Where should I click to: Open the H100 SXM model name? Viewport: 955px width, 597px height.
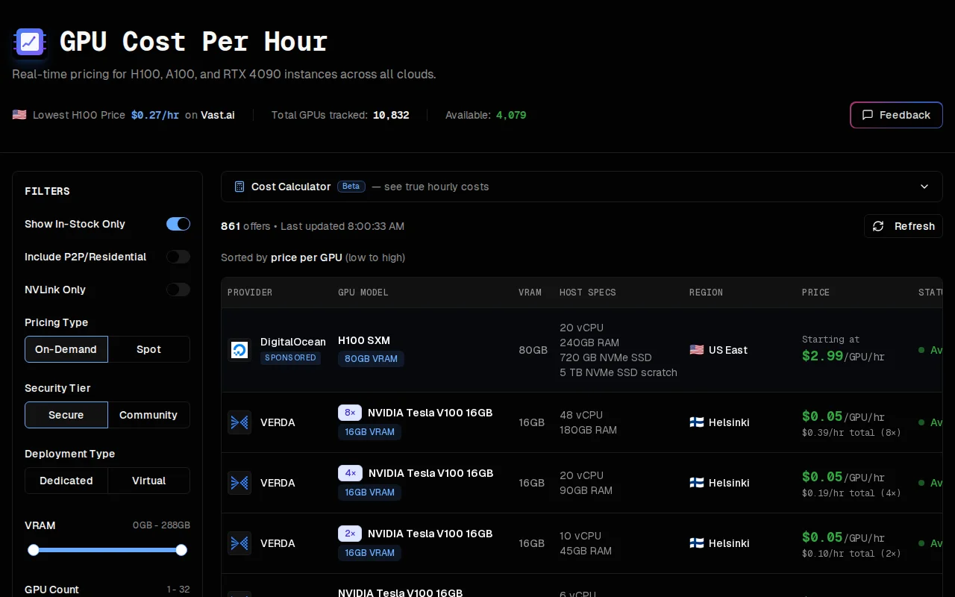[364, 340]
